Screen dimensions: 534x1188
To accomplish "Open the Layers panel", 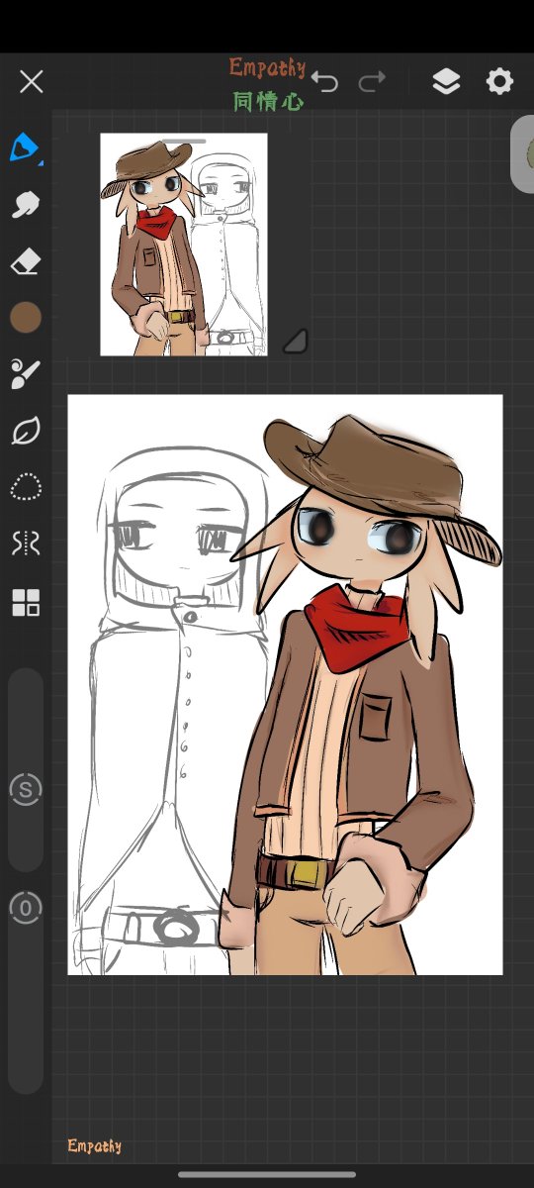I will tap(447, 82).
